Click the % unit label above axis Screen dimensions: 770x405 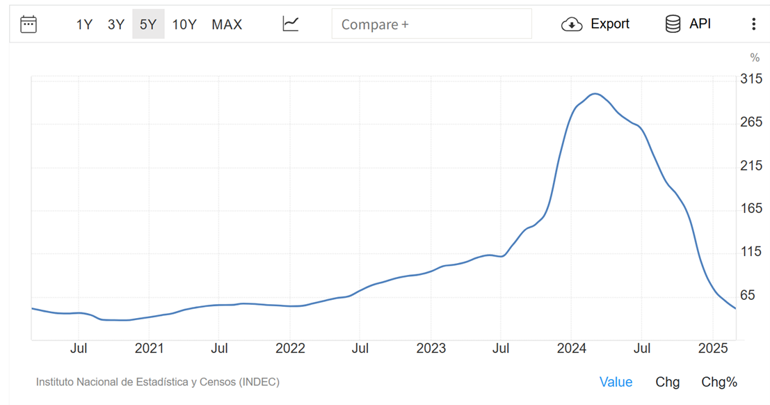755,58
